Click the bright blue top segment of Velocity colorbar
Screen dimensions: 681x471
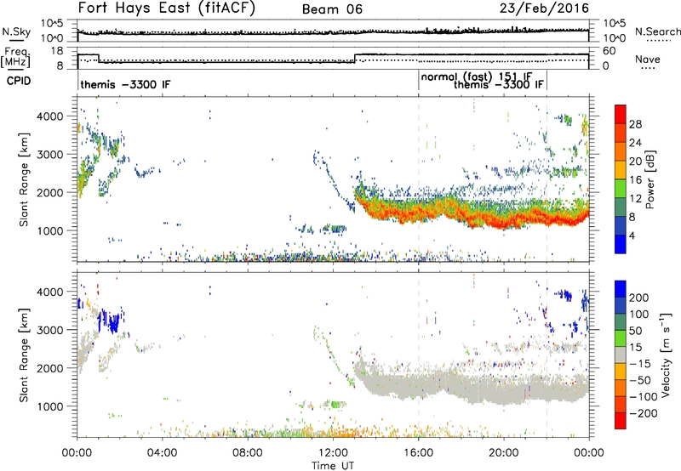coord(621,289)
